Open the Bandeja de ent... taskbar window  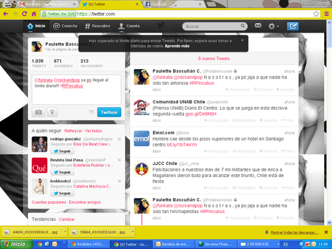click(x=174, y=244)
